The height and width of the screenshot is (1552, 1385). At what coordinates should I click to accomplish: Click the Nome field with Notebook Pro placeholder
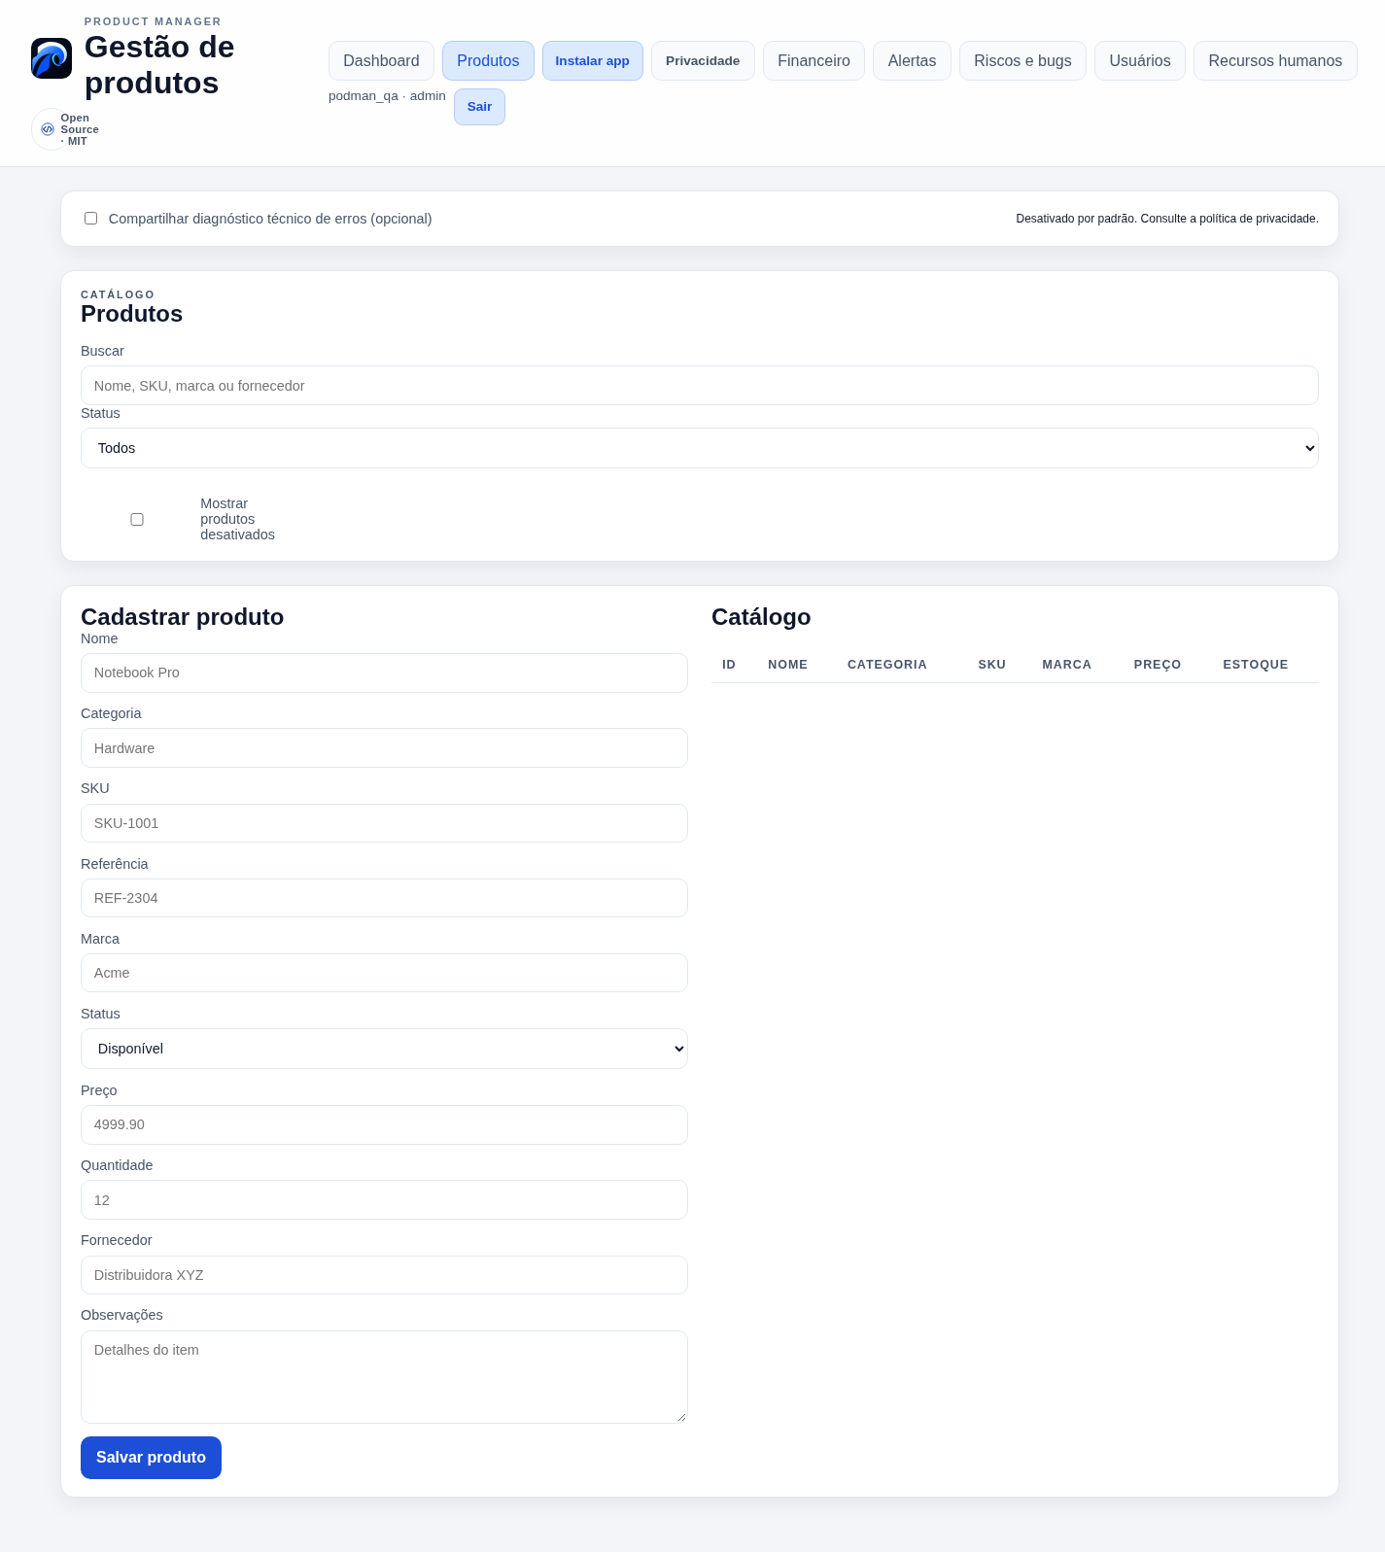pos(384,673)
